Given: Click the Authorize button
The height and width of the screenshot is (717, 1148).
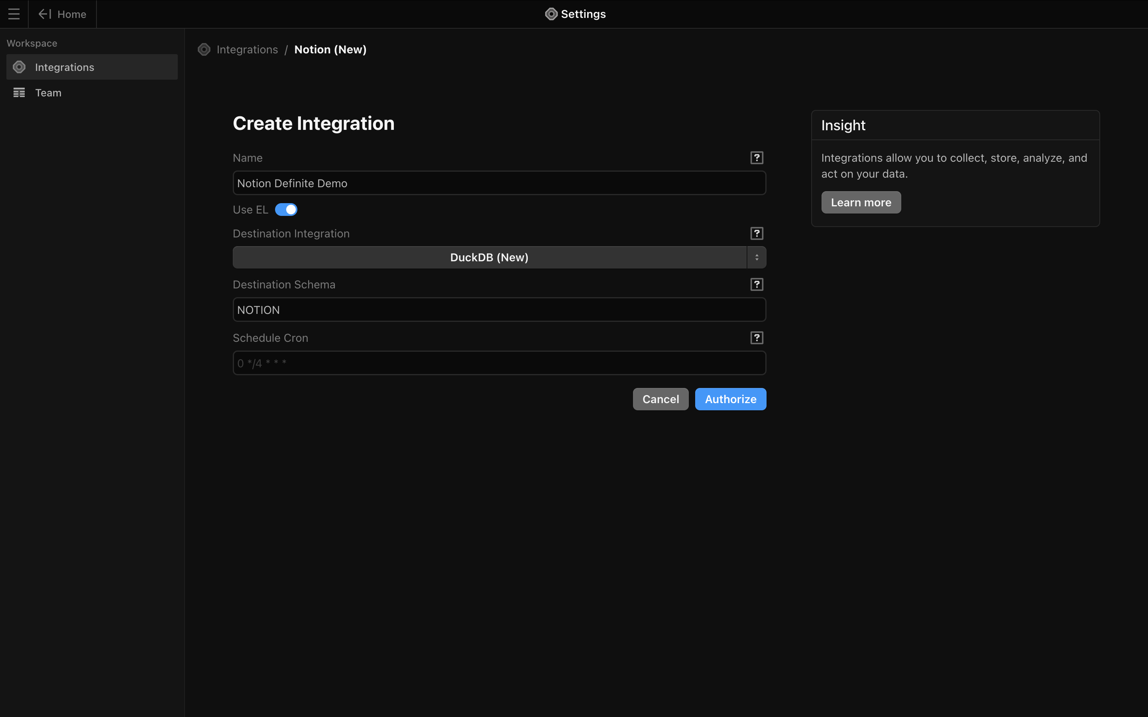Looking at the screenshot, I should tap(730, 399).
